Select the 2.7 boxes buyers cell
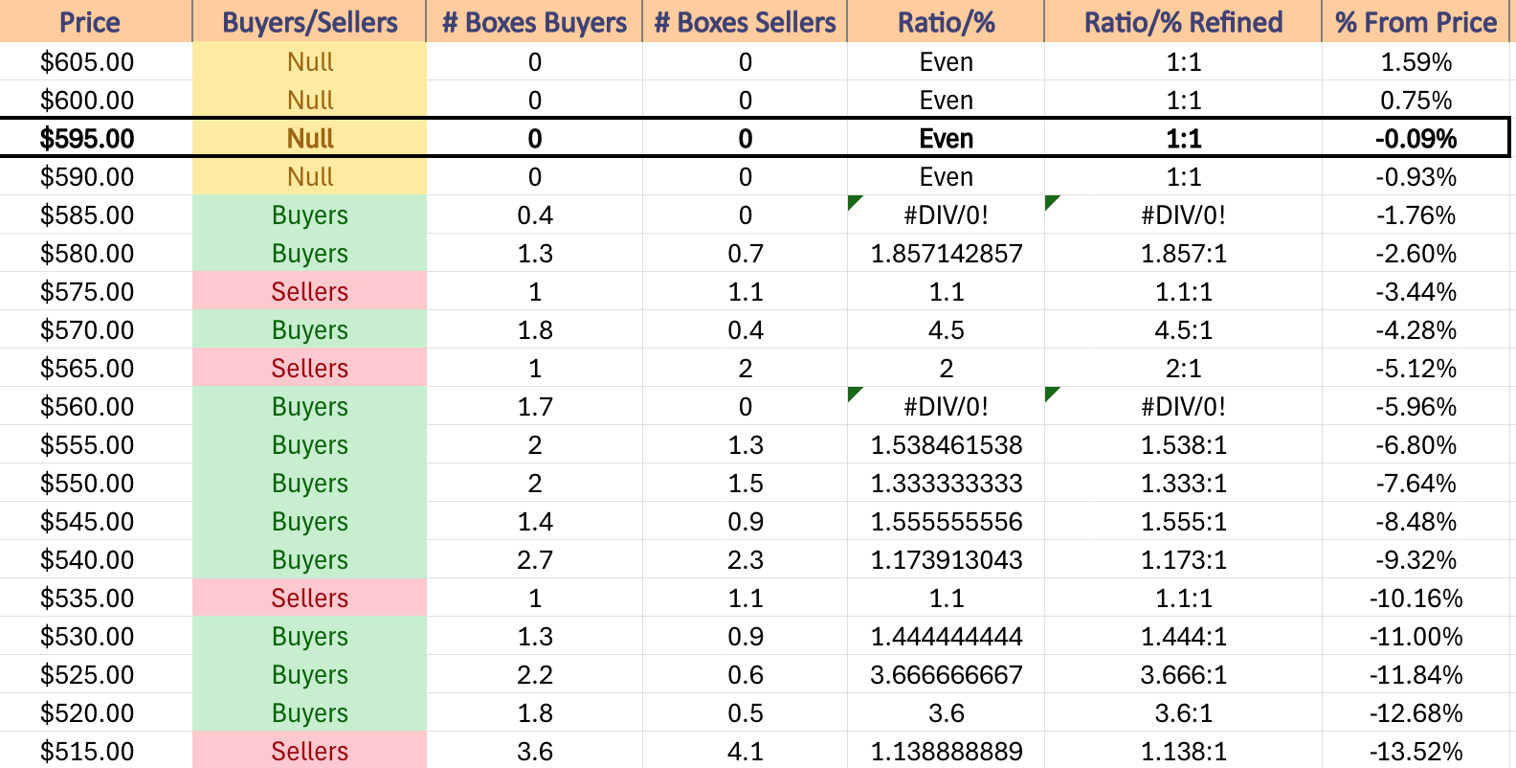 coord(534,560)
